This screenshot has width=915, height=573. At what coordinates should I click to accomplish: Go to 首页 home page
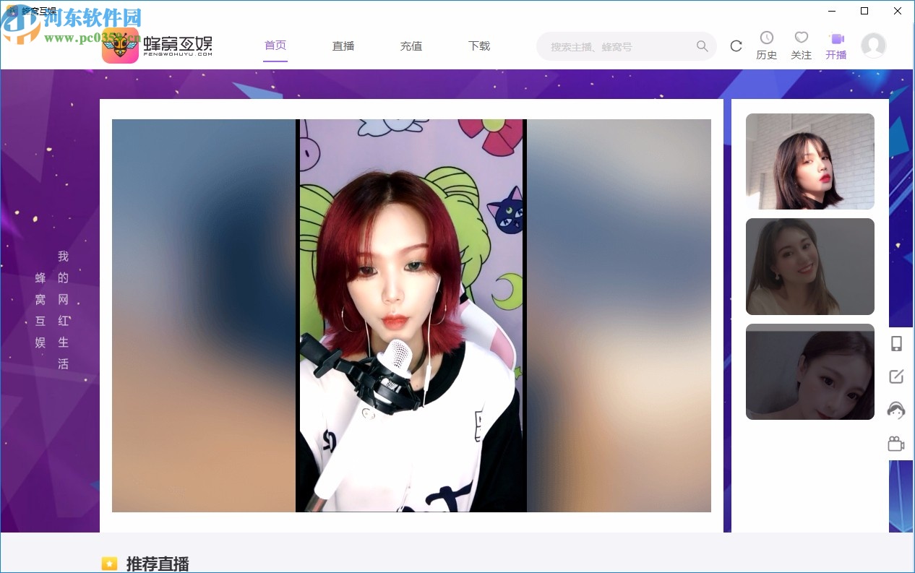[x=275, y=45]
